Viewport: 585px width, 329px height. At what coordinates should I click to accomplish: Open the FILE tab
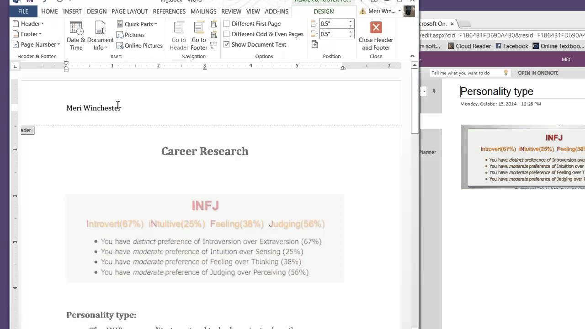(23, 11)
